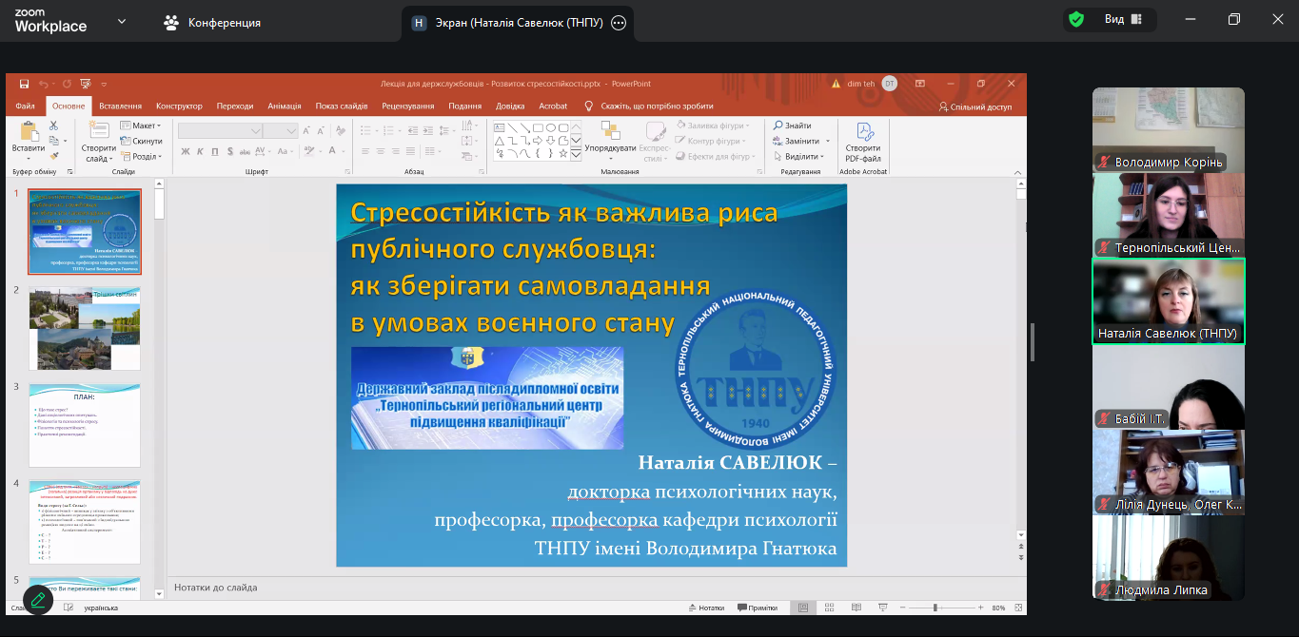
Task: Open the Вставлення ribbon tab
Action: (120, 106)
